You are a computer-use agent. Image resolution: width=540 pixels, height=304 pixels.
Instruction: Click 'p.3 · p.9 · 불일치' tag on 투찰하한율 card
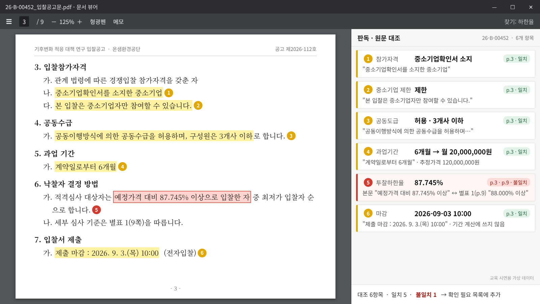coord(508,182)
